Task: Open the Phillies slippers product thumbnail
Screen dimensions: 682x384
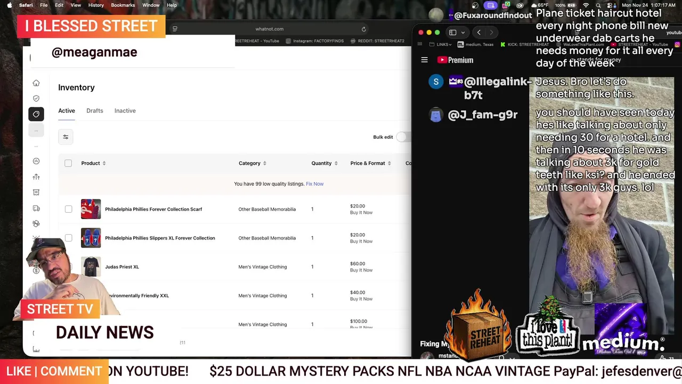Action: pyautogui.click(x=91, y=238)
